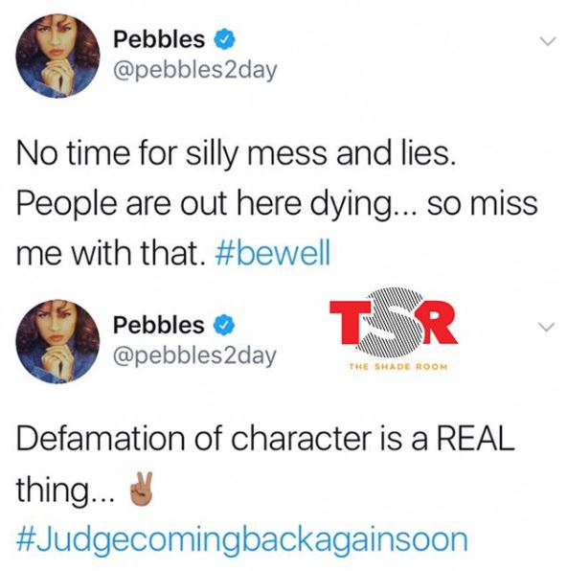Click the Pebbles display name on the second tweet

click(x=159, y=325)
